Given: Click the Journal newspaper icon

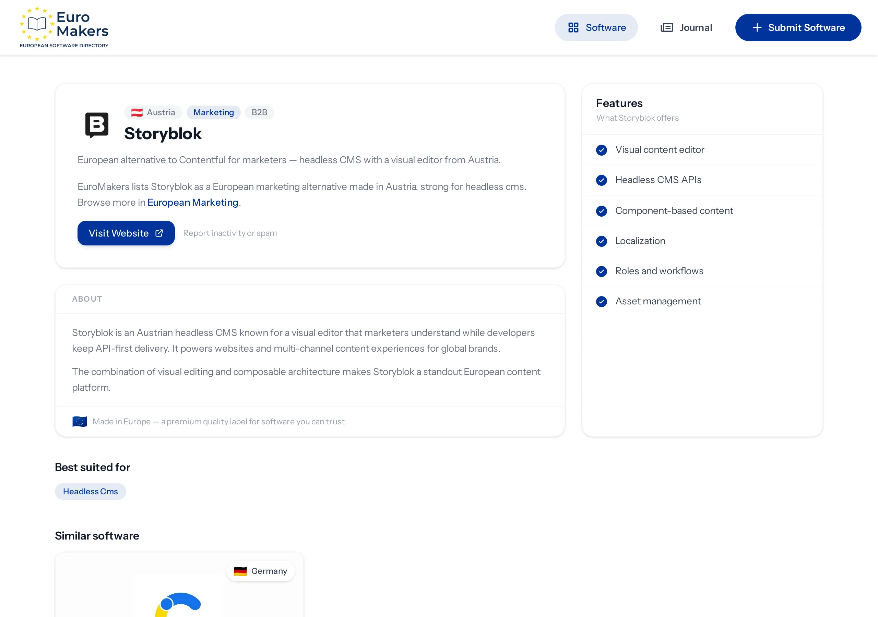Looking at the screenshot, I should click(666, 27).
